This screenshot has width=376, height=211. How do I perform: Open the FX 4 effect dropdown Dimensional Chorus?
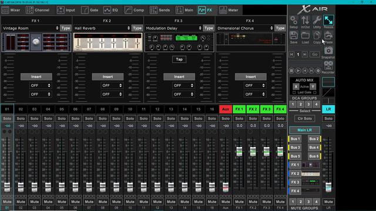coord(245,28)
